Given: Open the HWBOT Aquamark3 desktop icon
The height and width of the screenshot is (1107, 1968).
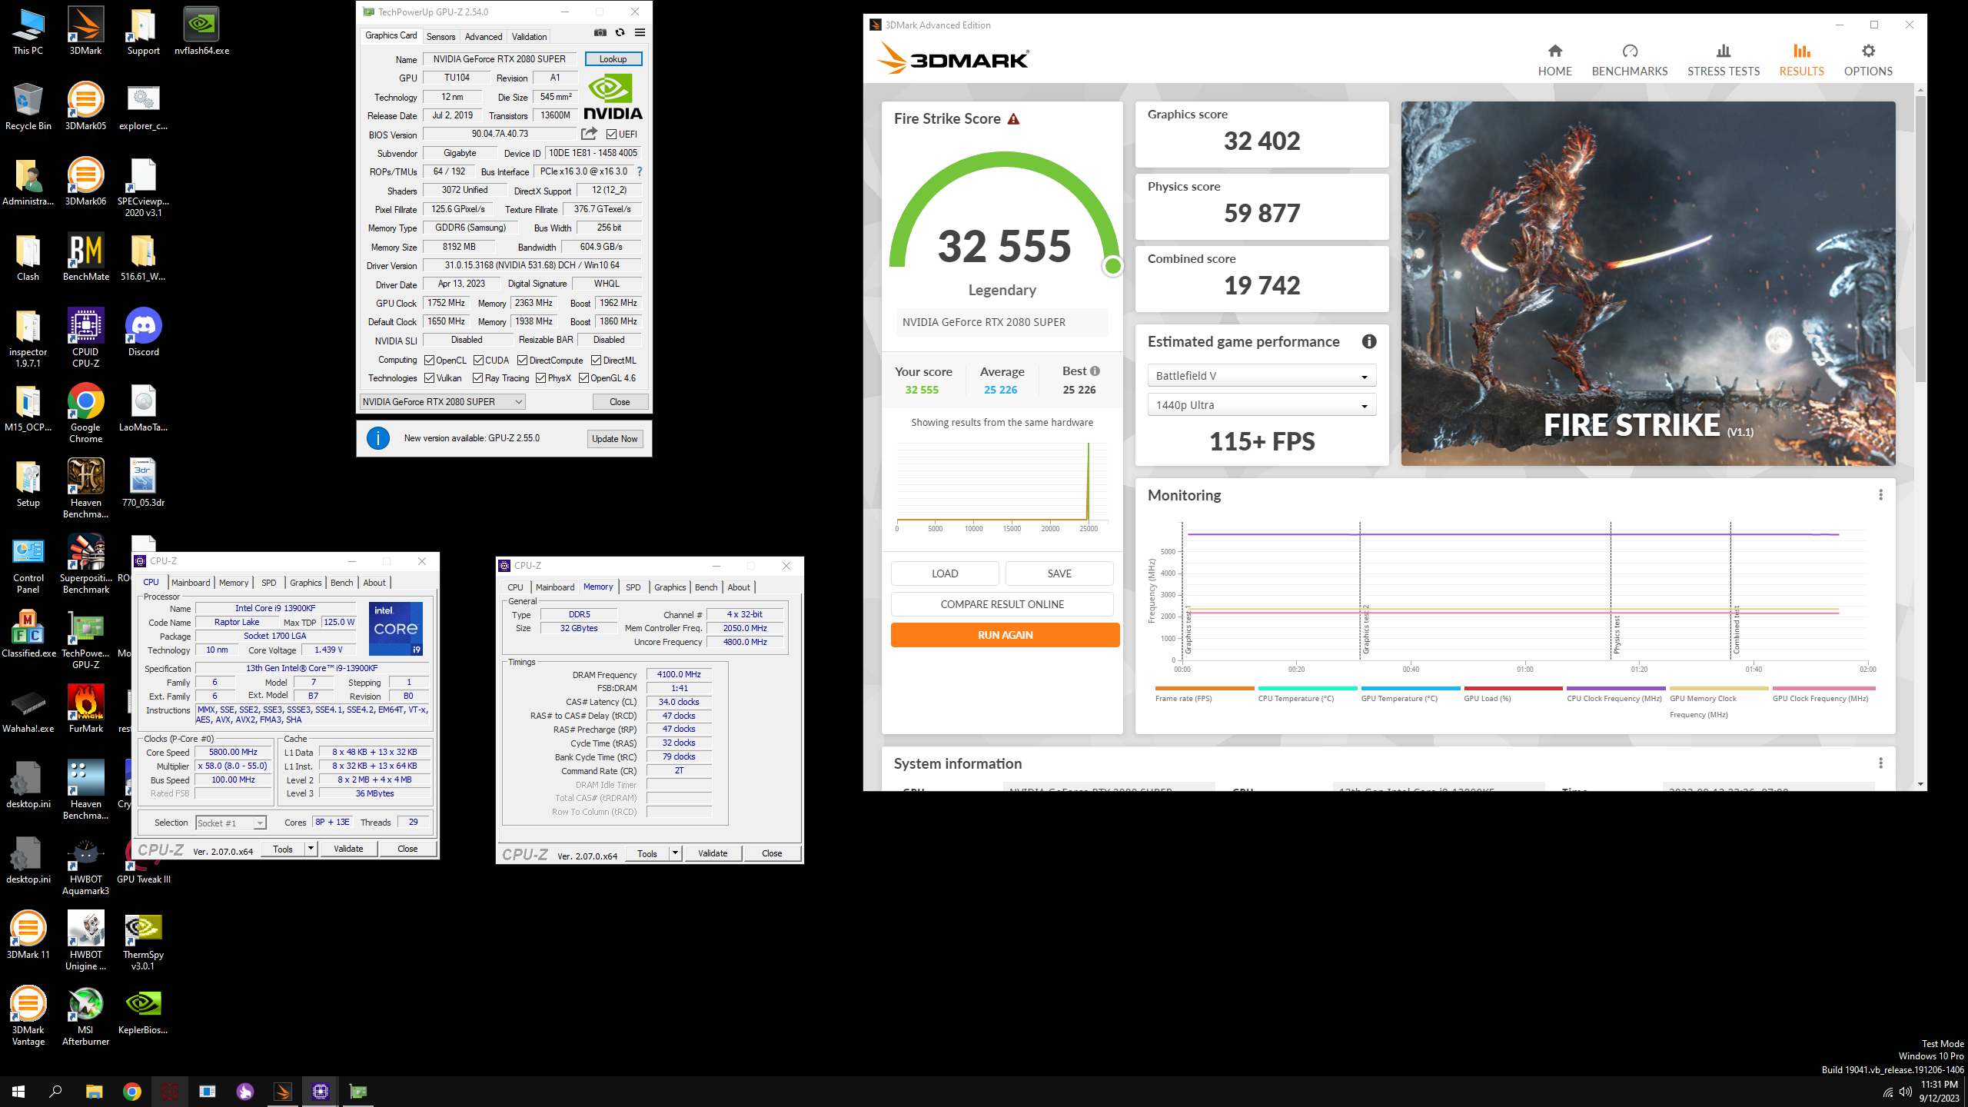Looking at the screenshot, I should coord(85,866).
